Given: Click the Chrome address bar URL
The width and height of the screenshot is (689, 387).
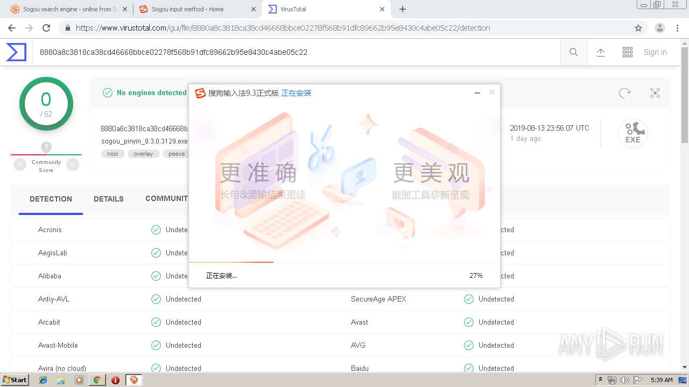Looking at the screenshot, I should [x=283, y=28].
